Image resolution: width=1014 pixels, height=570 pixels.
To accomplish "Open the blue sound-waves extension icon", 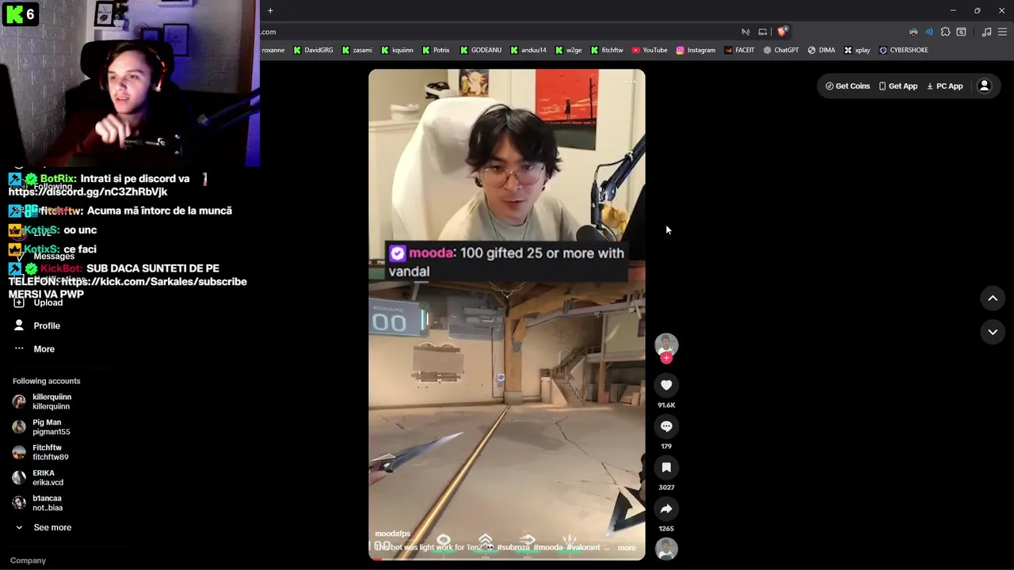I will click(x=929, y=32).
